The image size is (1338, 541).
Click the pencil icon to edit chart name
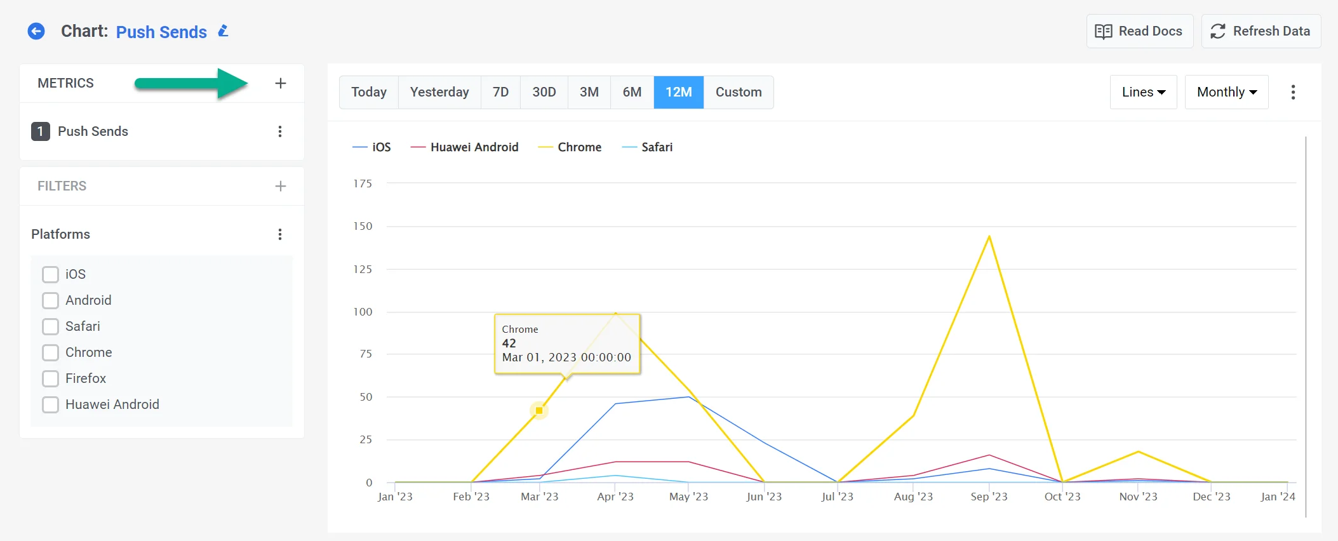coord(223,31)
